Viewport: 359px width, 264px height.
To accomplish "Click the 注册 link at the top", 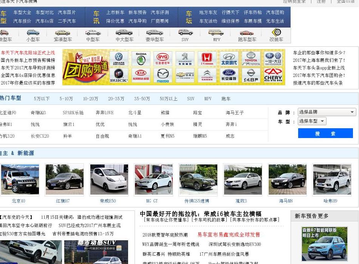I will pyautogui.click(x=321, y=2).
